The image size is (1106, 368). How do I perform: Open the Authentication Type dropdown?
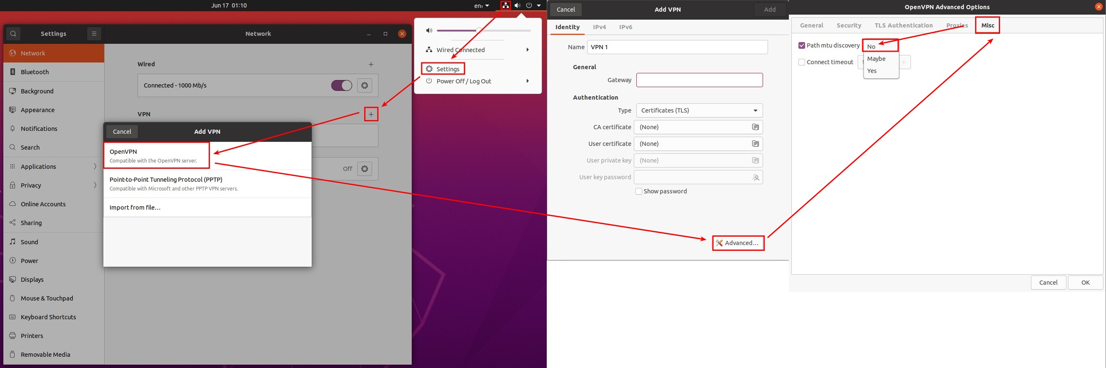point(699,110)
